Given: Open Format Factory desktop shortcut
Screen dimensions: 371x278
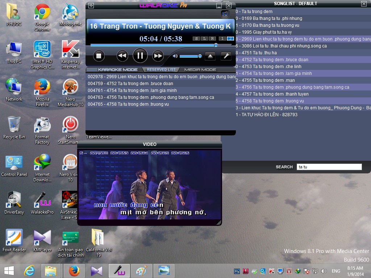Looking at the screenshot, I should point(42,130).
